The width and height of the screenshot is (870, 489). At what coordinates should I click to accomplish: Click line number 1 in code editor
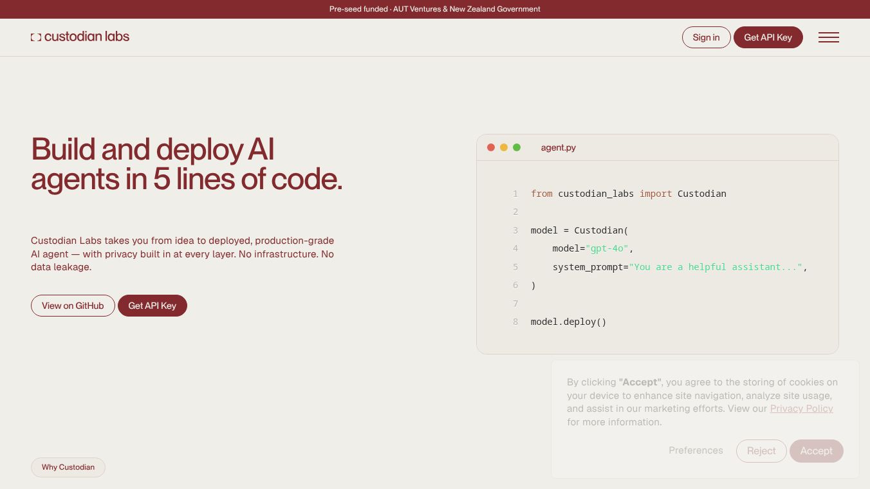tap(515, 194)
